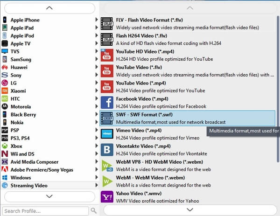Select the SWF Format film icon
The image size is (280, 216).
pyautogui.click(x=107, y=118)
